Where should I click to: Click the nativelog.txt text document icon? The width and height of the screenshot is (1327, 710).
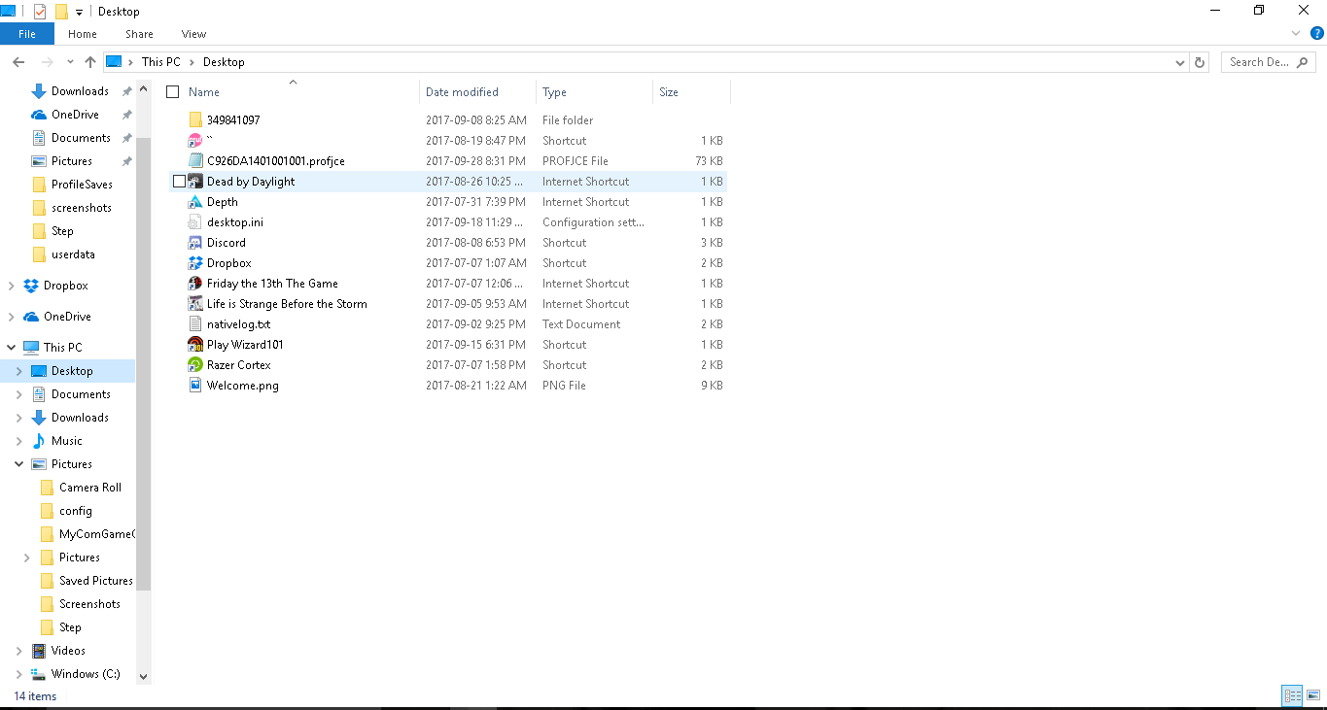(x=195, y=324)
